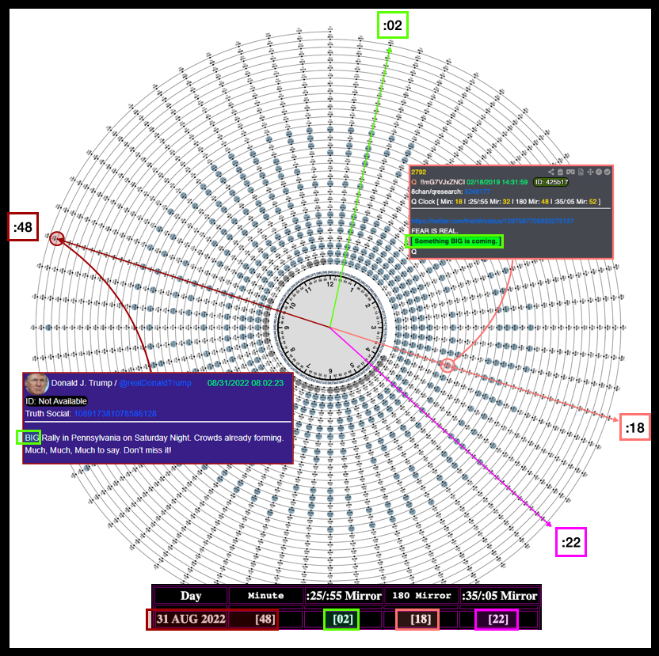Click the circled up-arrow icon on post 2792
The height and width of the screenshot is (656, 659).
599,172
